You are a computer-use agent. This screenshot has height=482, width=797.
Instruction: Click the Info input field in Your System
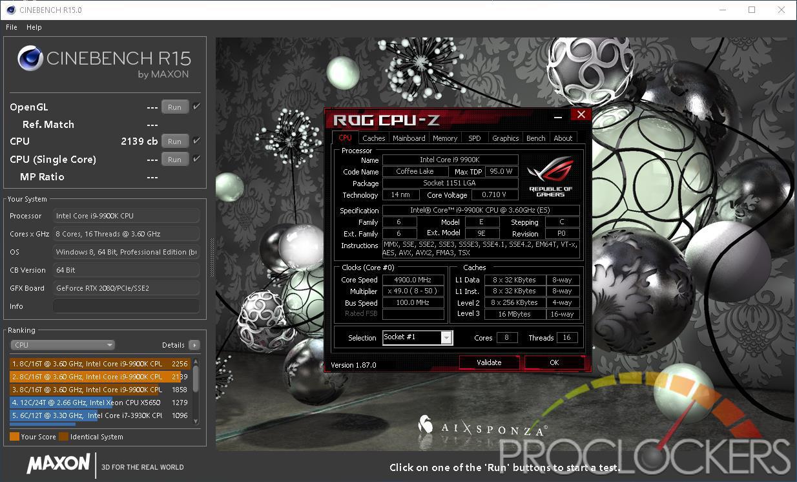click(x=126, y=306)
